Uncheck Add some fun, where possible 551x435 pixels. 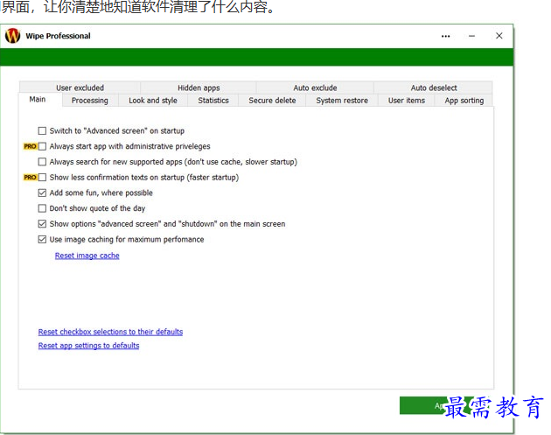tap(42, 193)
